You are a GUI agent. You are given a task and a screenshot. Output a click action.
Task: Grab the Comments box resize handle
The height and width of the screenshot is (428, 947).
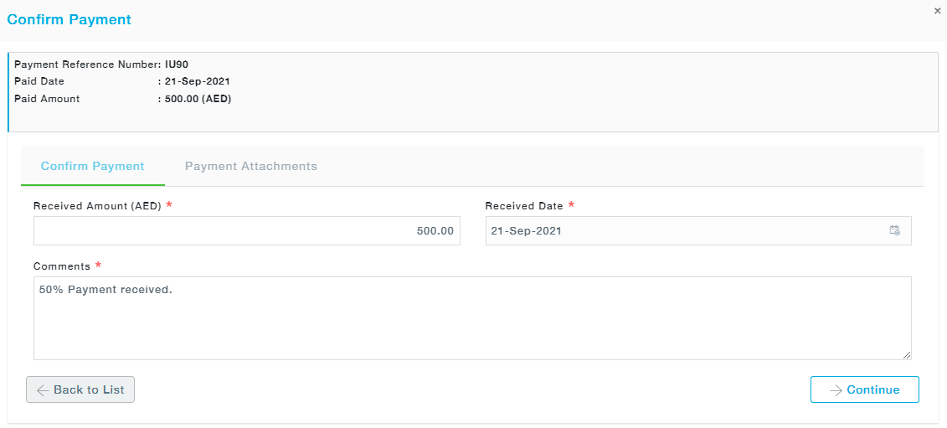coord(907,355)
